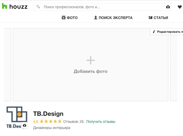This screenshot has width=183, height=136.
Task: Click the magnifier search icon
Action: tap(38, 6)
